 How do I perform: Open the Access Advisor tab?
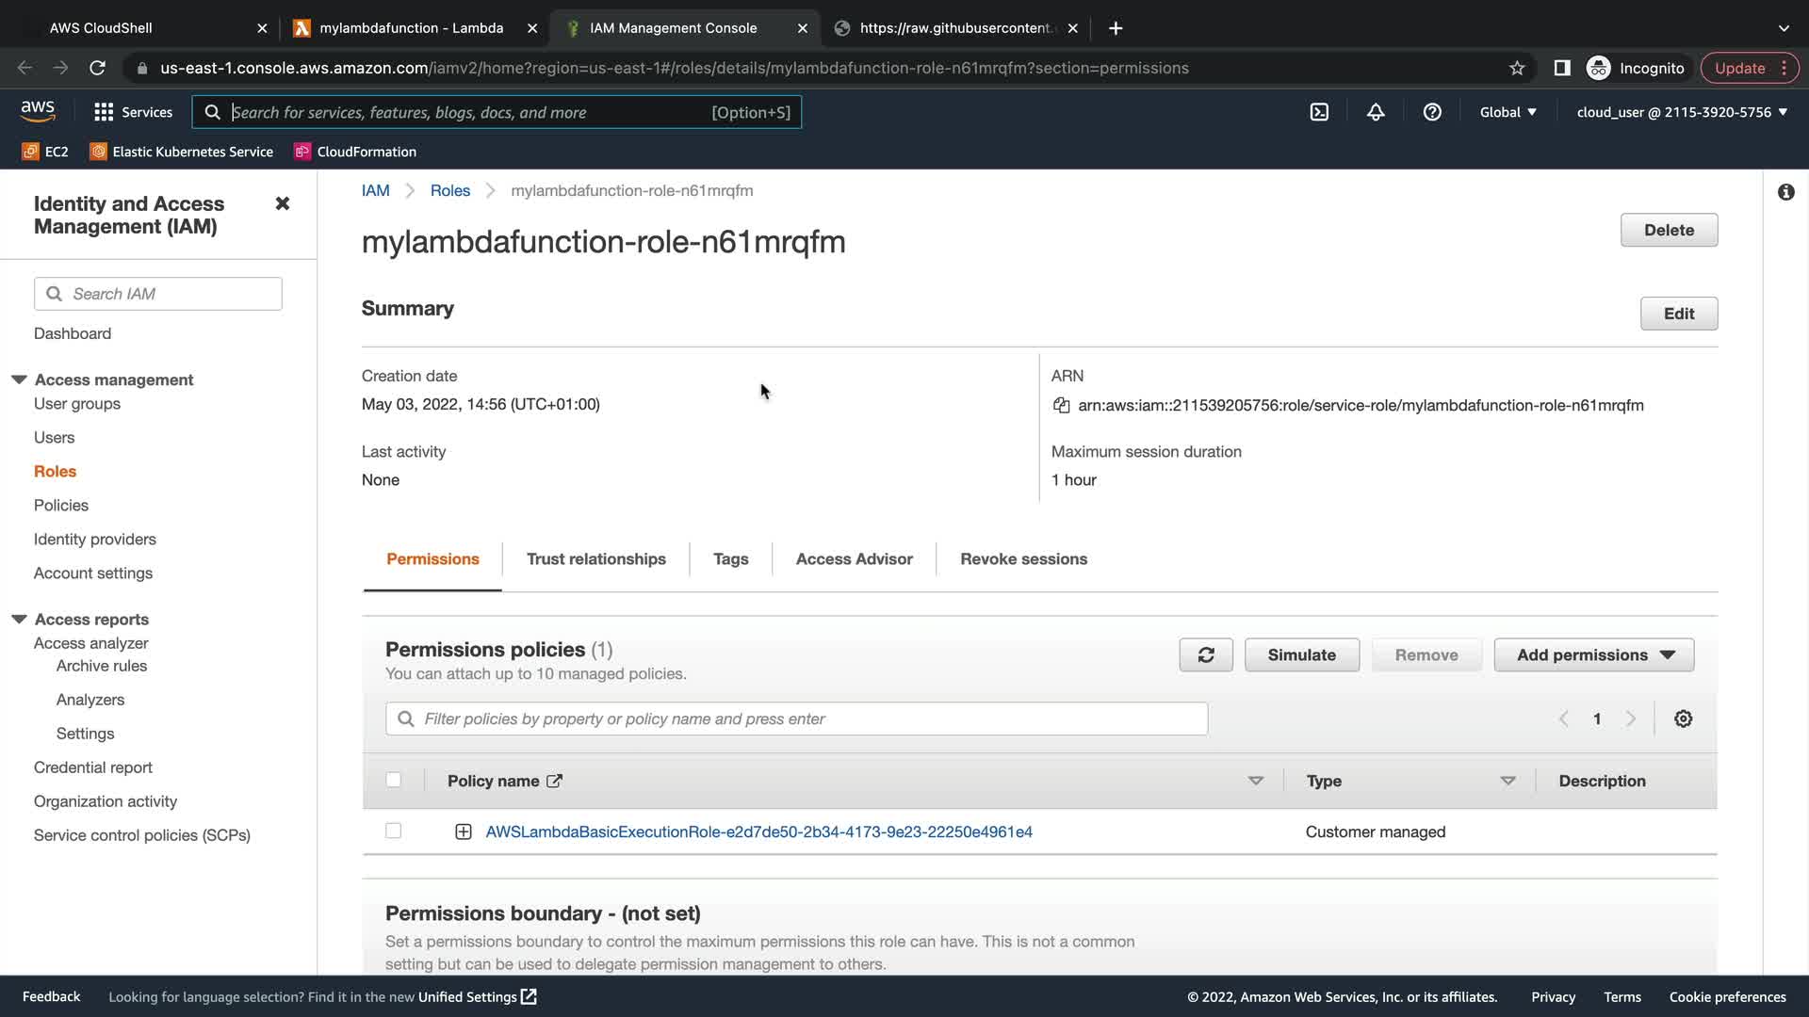(x=854, y=559)
